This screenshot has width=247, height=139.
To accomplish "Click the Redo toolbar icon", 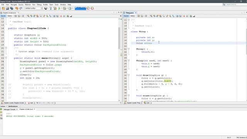I will coord(21,8).
